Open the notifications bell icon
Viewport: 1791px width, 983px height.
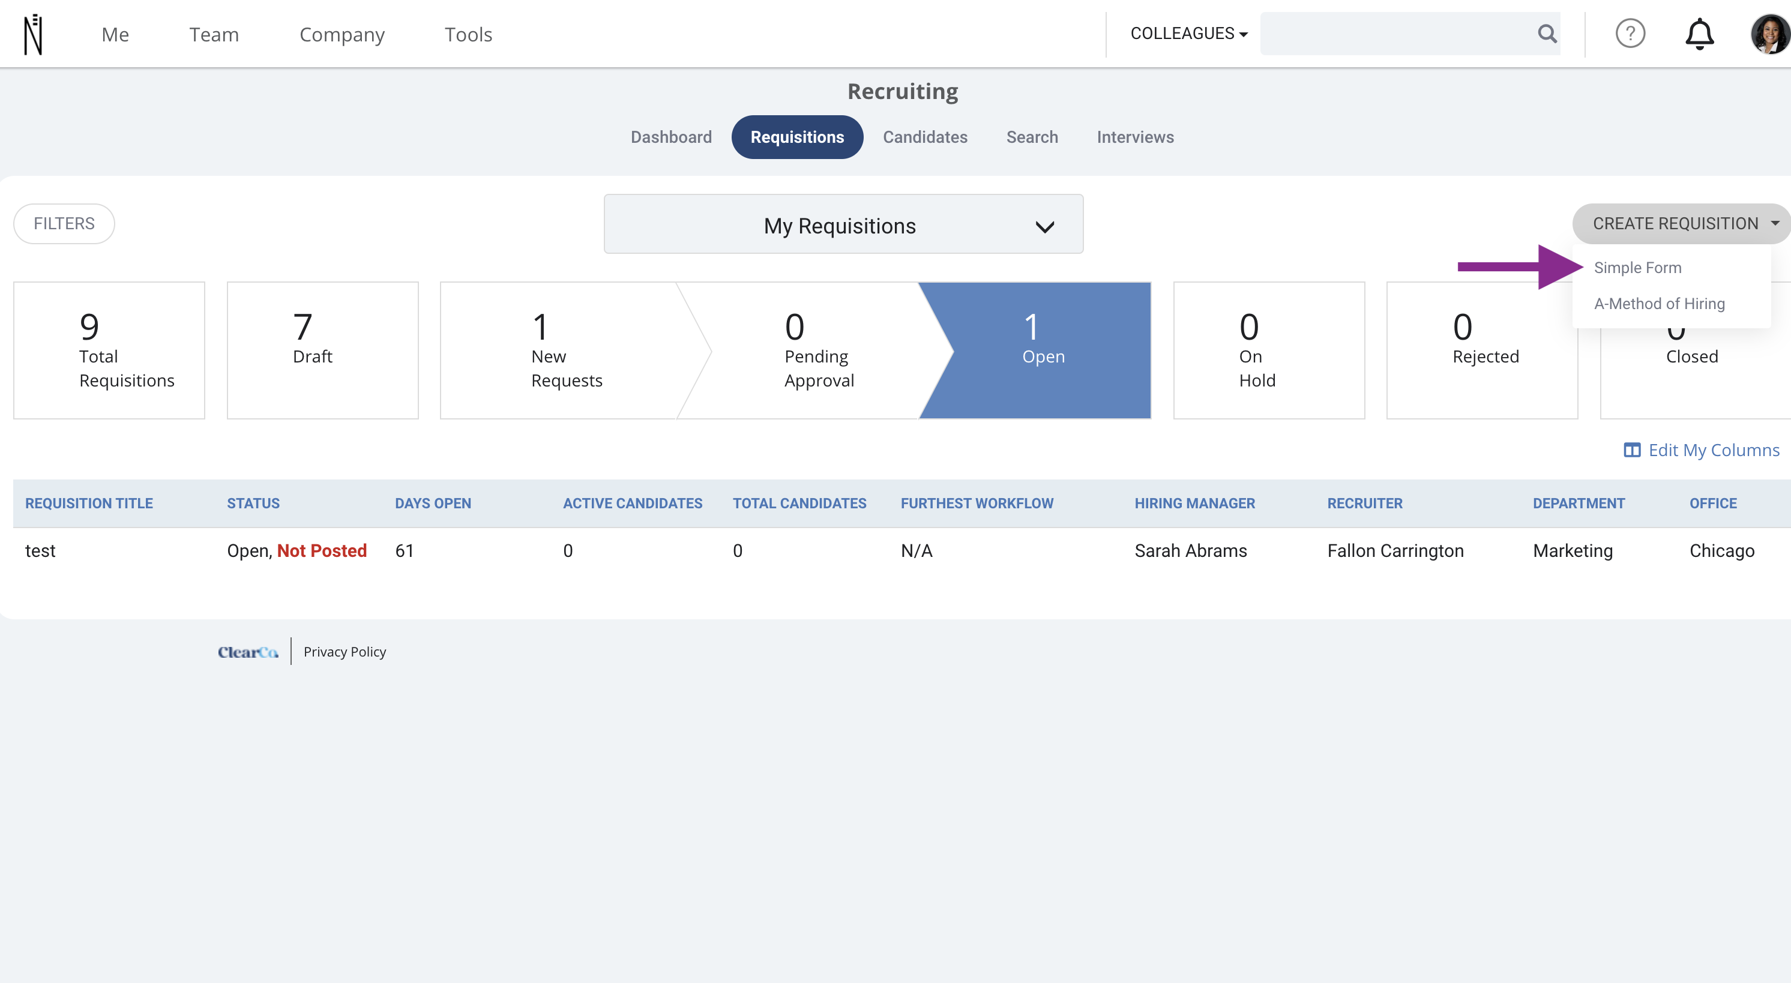point(1699,34)
